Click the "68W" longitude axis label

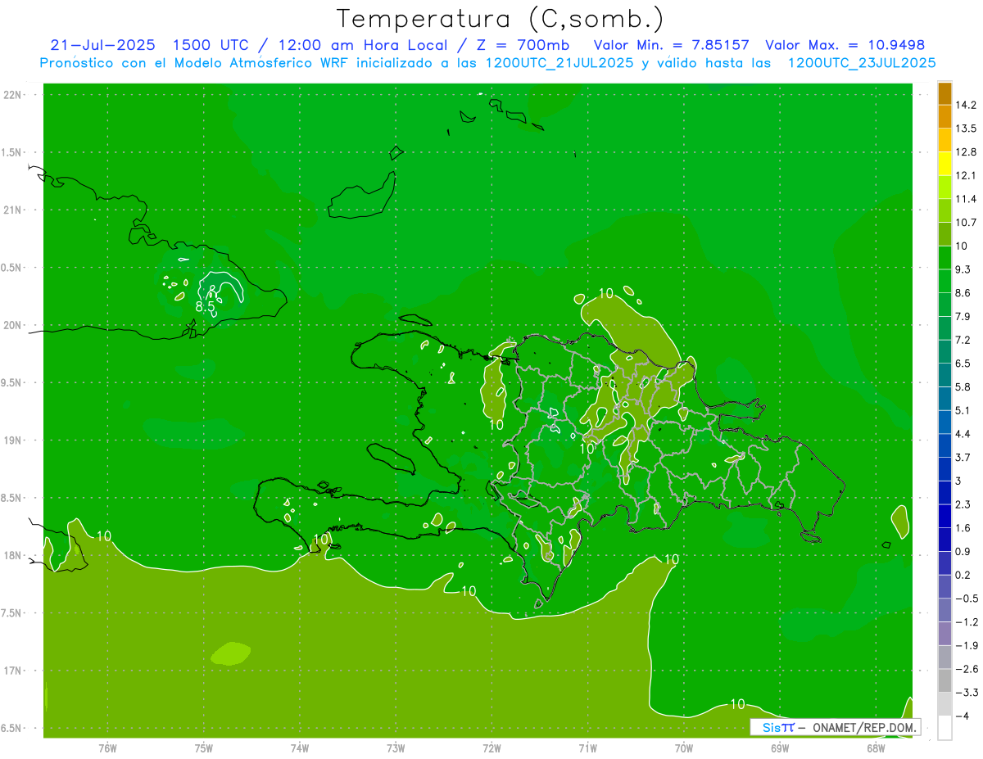pyautogui.click(x=876, y=748)
